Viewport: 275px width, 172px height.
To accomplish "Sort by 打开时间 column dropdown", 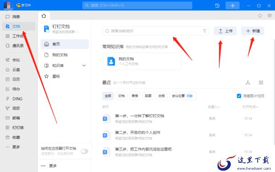I will [250, 107].
